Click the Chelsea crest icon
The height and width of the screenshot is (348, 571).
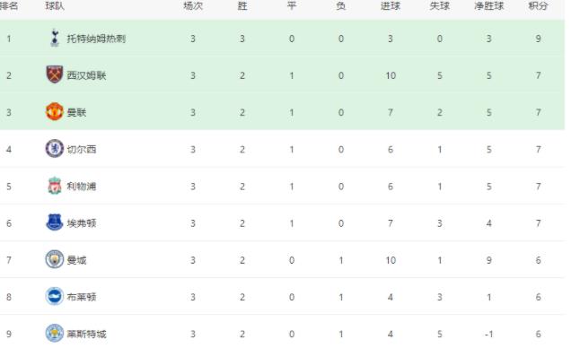click(55, 149)
